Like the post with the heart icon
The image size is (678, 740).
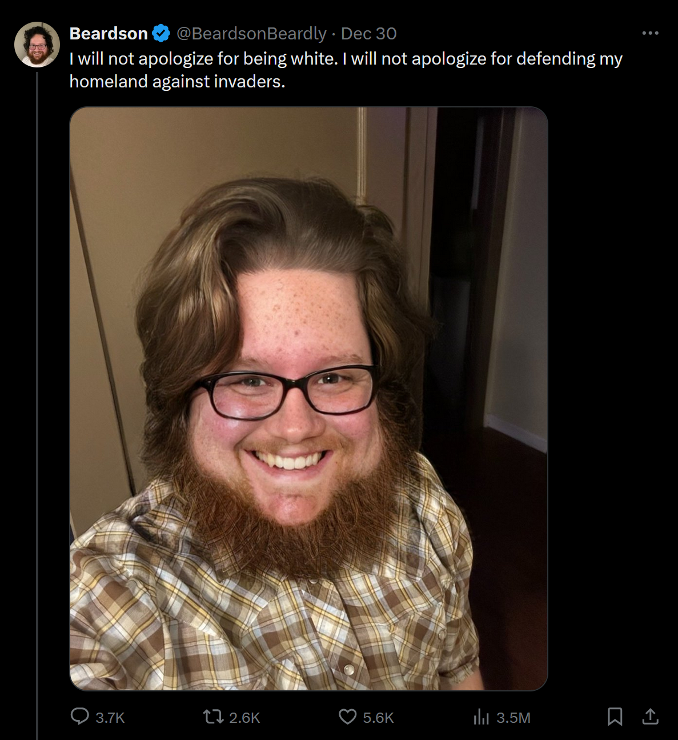(347, 717)
